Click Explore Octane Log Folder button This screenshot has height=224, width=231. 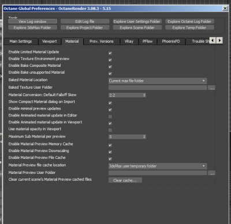189,21
